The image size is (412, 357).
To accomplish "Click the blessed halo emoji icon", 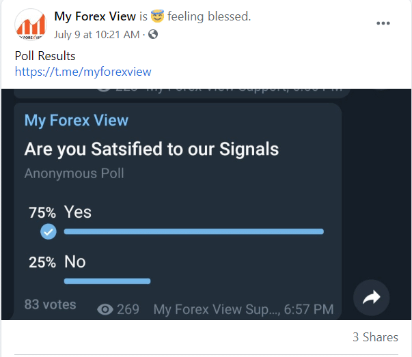I will pyautogui.click(x=157, y=16).
